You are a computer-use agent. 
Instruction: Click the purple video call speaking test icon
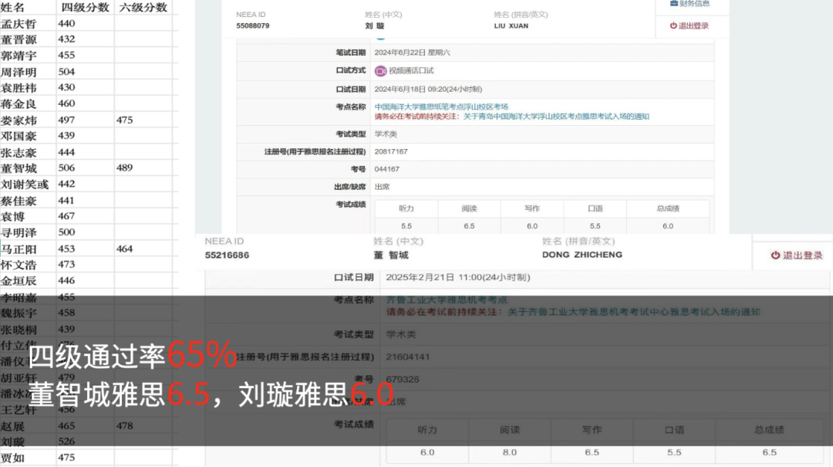click(380, 71)
